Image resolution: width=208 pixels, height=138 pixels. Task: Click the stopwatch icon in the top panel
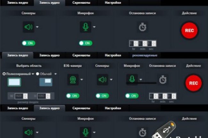(x=142, y=27)
